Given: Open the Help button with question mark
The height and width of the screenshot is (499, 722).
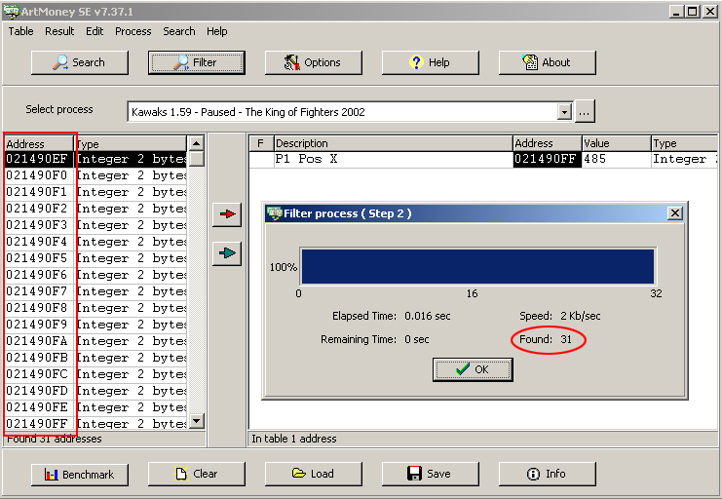Looking at the screenshot, I should coord(430,62).
